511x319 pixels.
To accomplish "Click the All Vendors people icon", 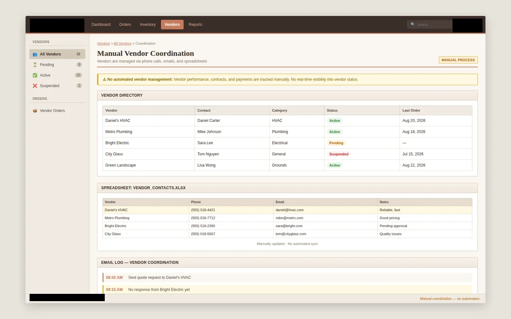I will point(35,54).
